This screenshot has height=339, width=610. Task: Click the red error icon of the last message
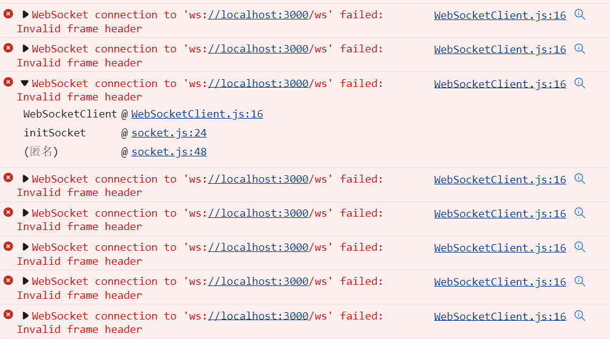[x=8, y=315]
